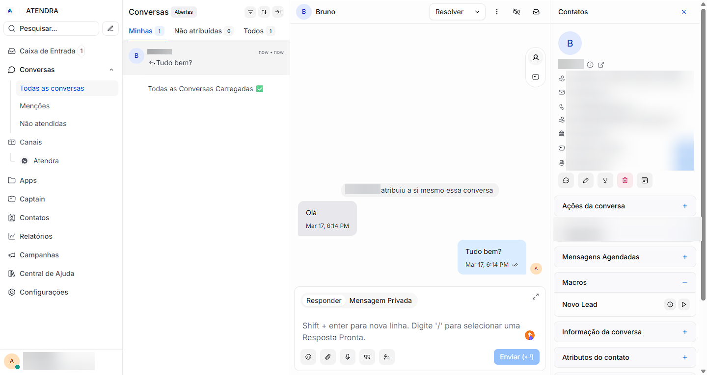The width and height of the screenshot is (707, 375).
Task: Click the Enviar button to send
Action: click(517, 357)
